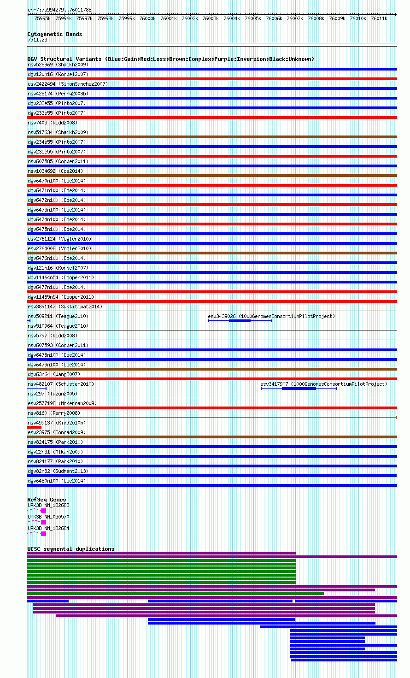Select nsv1034692 (Coe2014) label
The width and height of the screenshot is (410, 678).
tap(55, 171)
